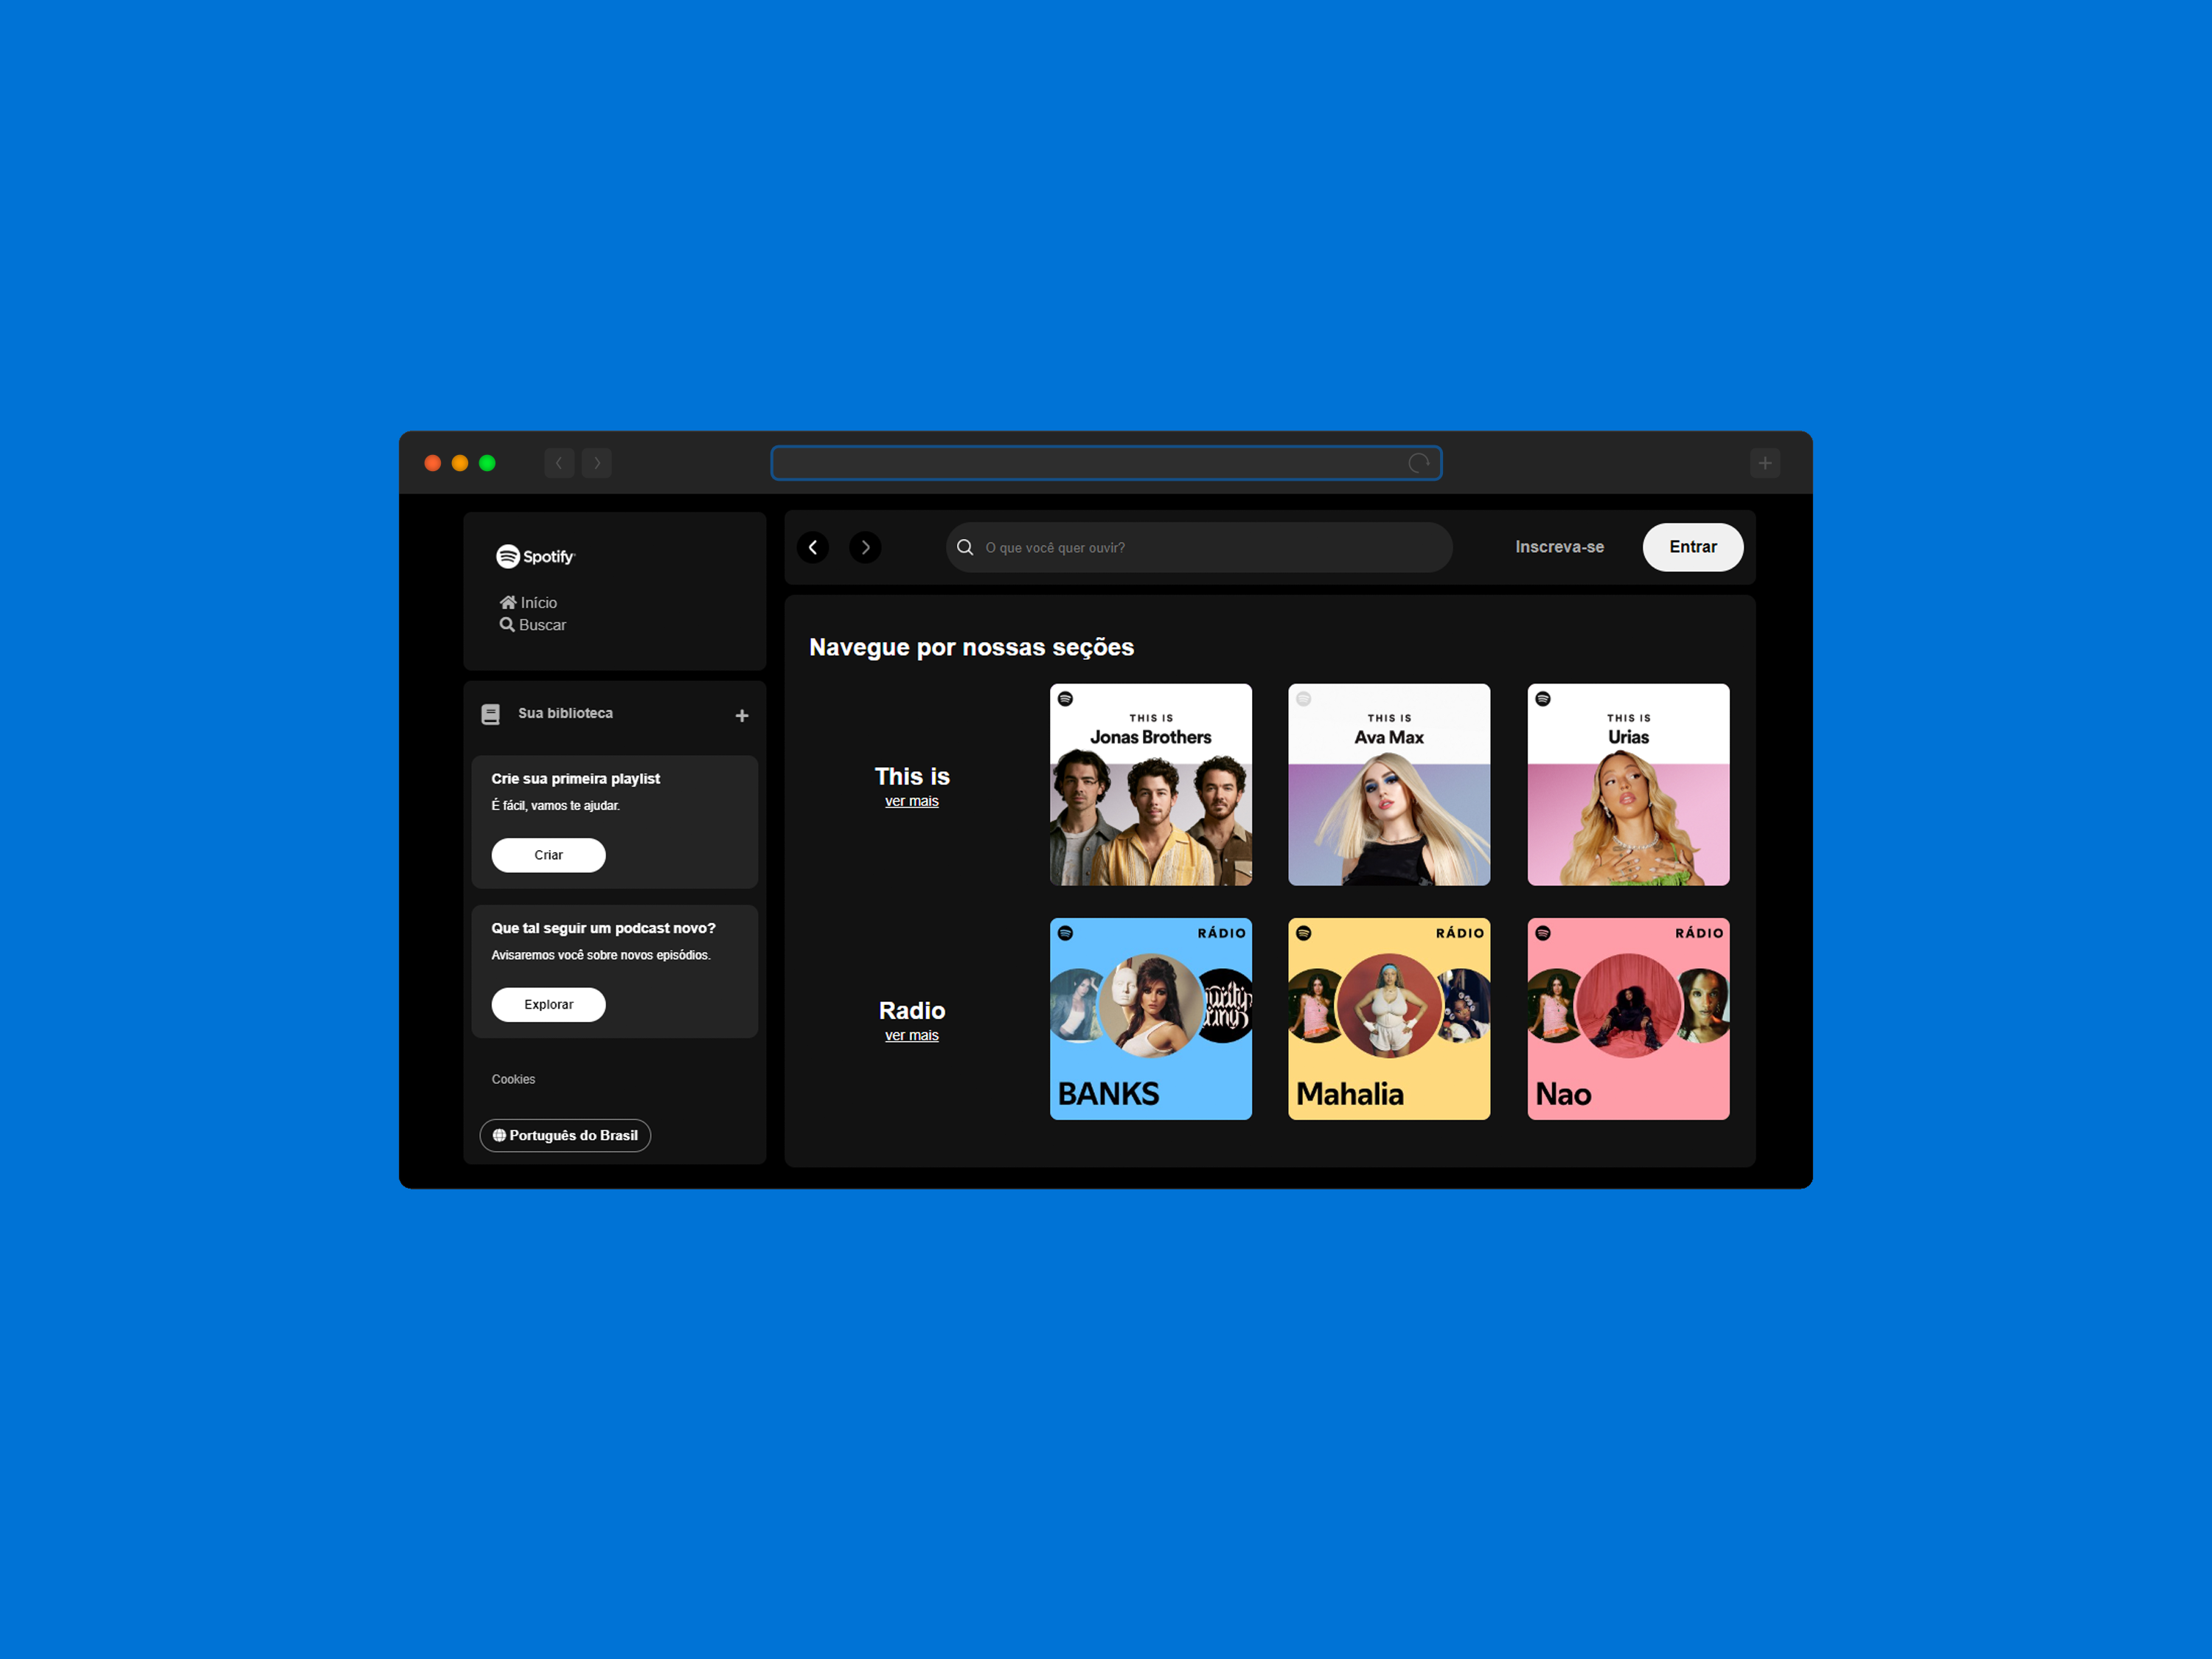Screen dimensions: 2212x1659
Task: Click the 'Navegue por nossas seções' heading
Action: click(971, 647)
